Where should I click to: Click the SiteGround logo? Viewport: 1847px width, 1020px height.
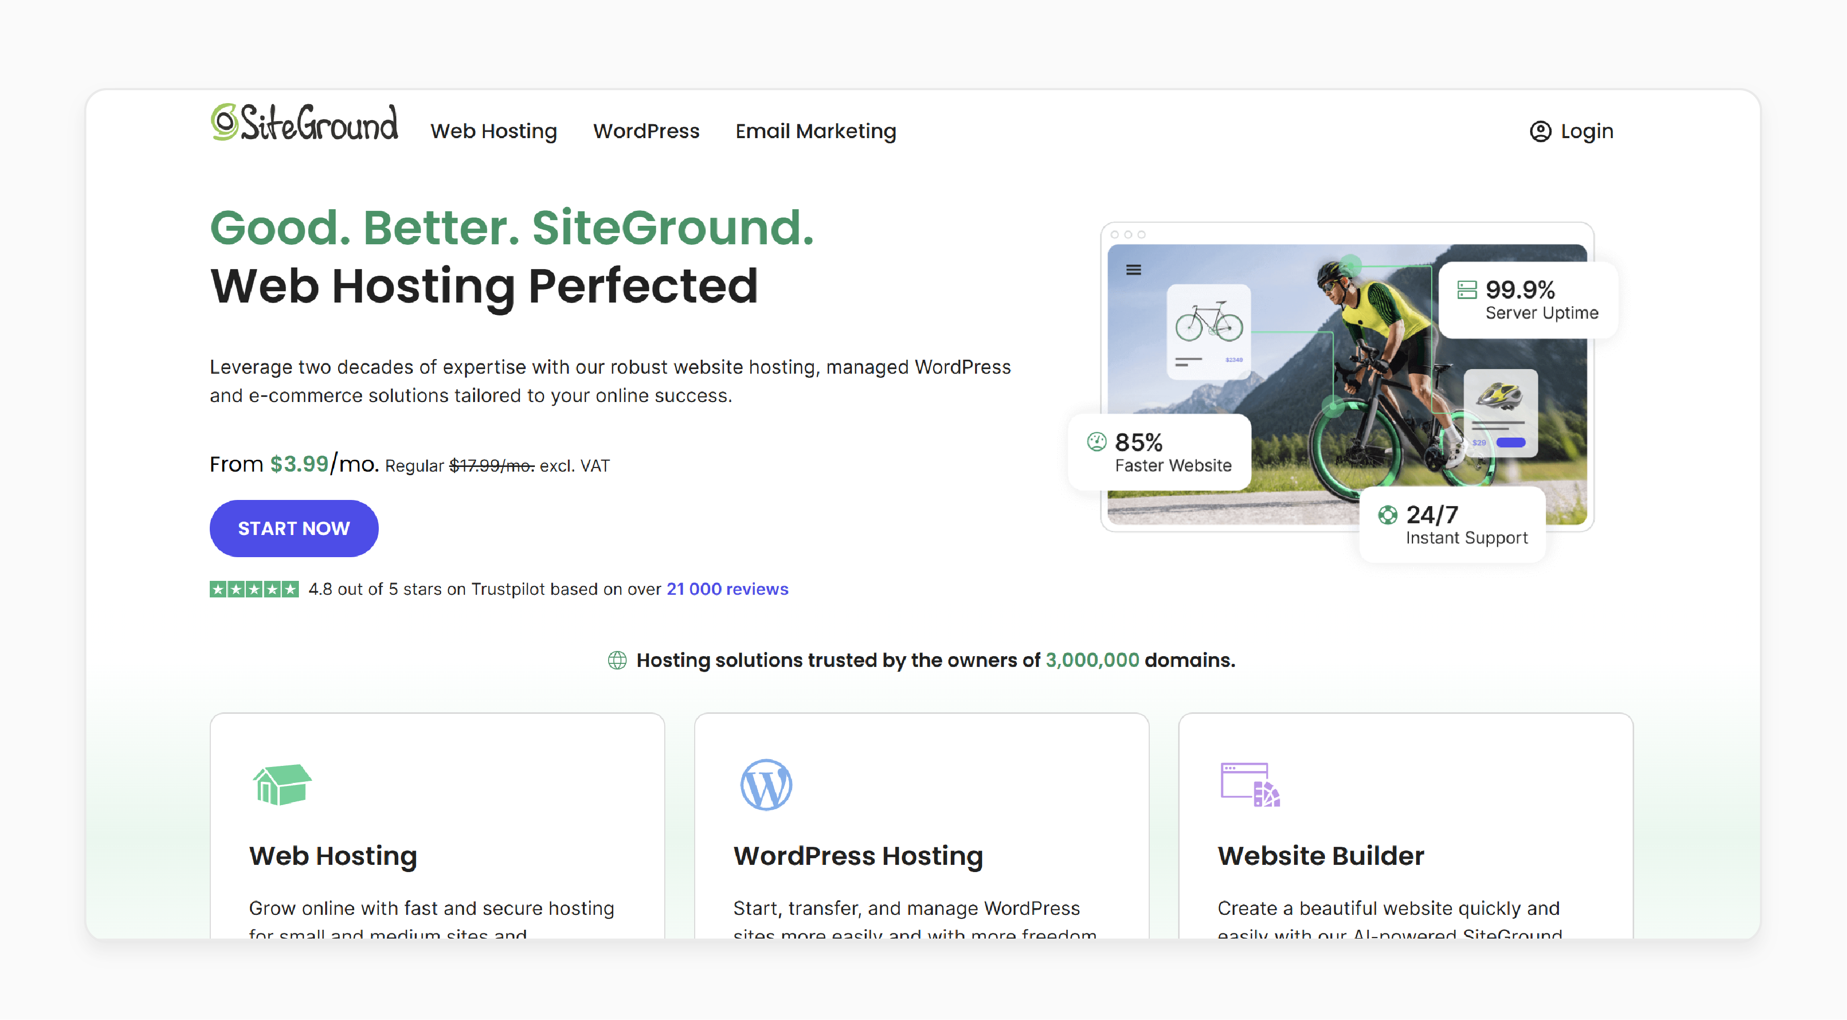click(x=304, y=122)
